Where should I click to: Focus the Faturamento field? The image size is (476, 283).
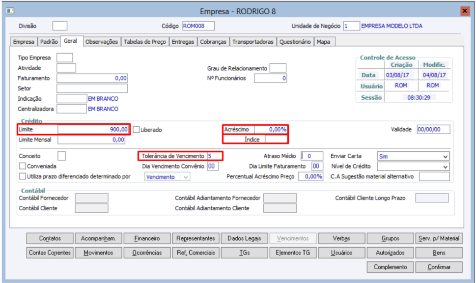[92, 78]
